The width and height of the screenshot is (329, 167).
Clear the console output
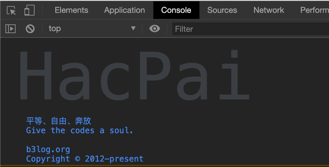click(30, 29)
